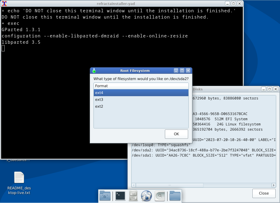Open the terminal emulator from the taskbar
The image size is (280, 203).
tap(120, 196)
